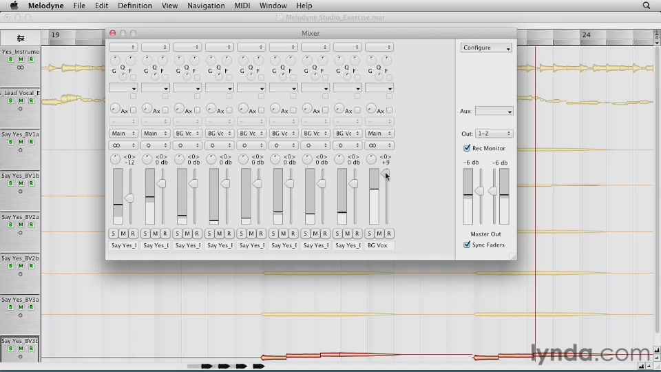The image size is (661, 372).
Task: Open the File menu
Action: coord(78,6)
